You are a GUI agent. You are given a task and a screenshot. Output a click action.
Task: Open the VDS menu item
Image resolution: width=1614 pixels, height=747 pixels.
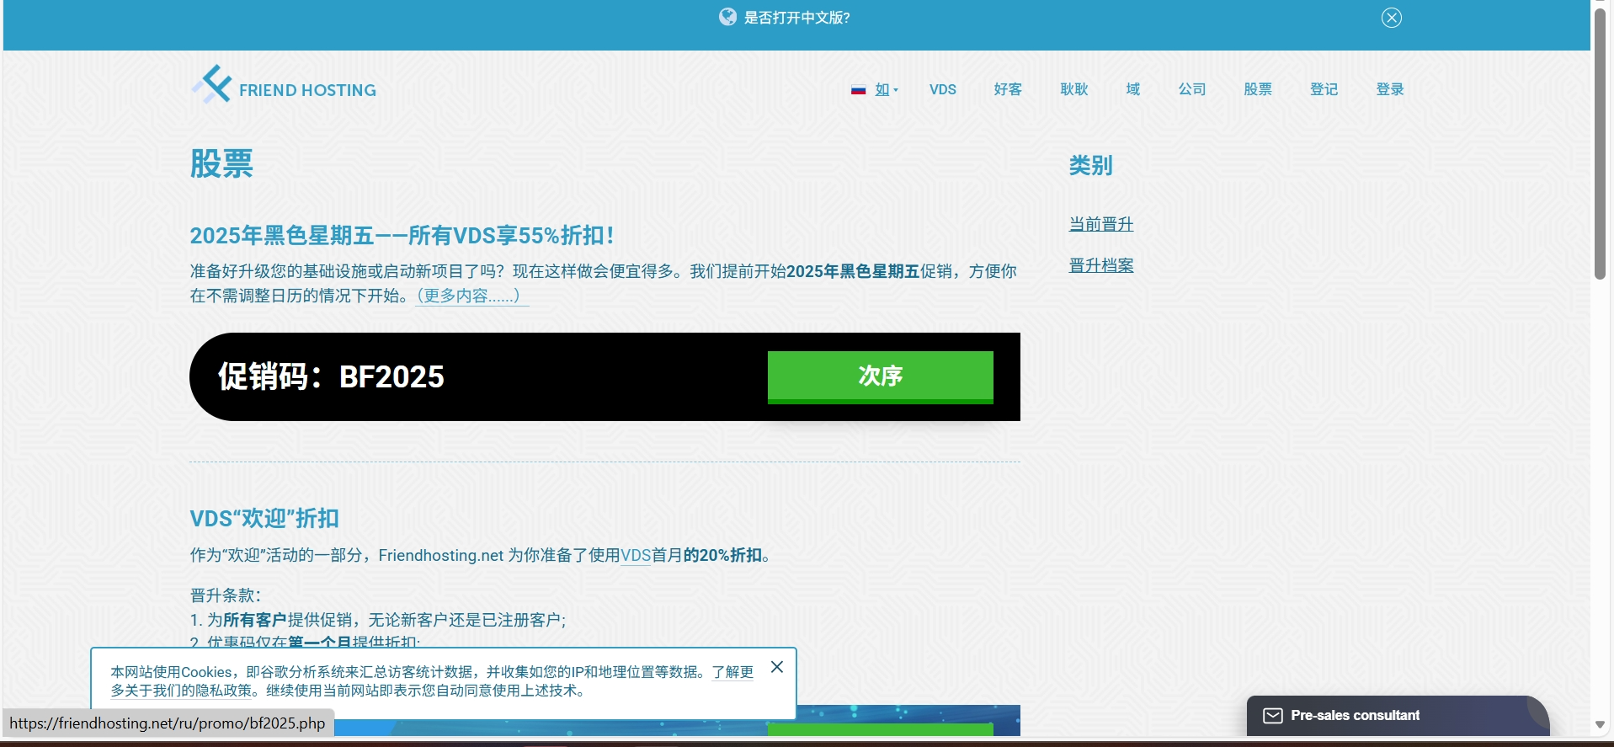click(942, 89)
